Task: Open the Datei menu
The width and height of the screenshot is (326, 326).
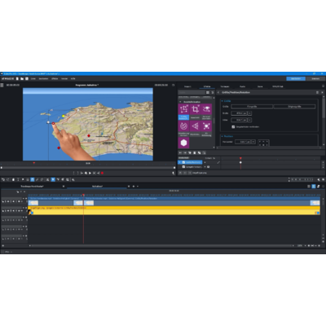Action: click(33, 79)
